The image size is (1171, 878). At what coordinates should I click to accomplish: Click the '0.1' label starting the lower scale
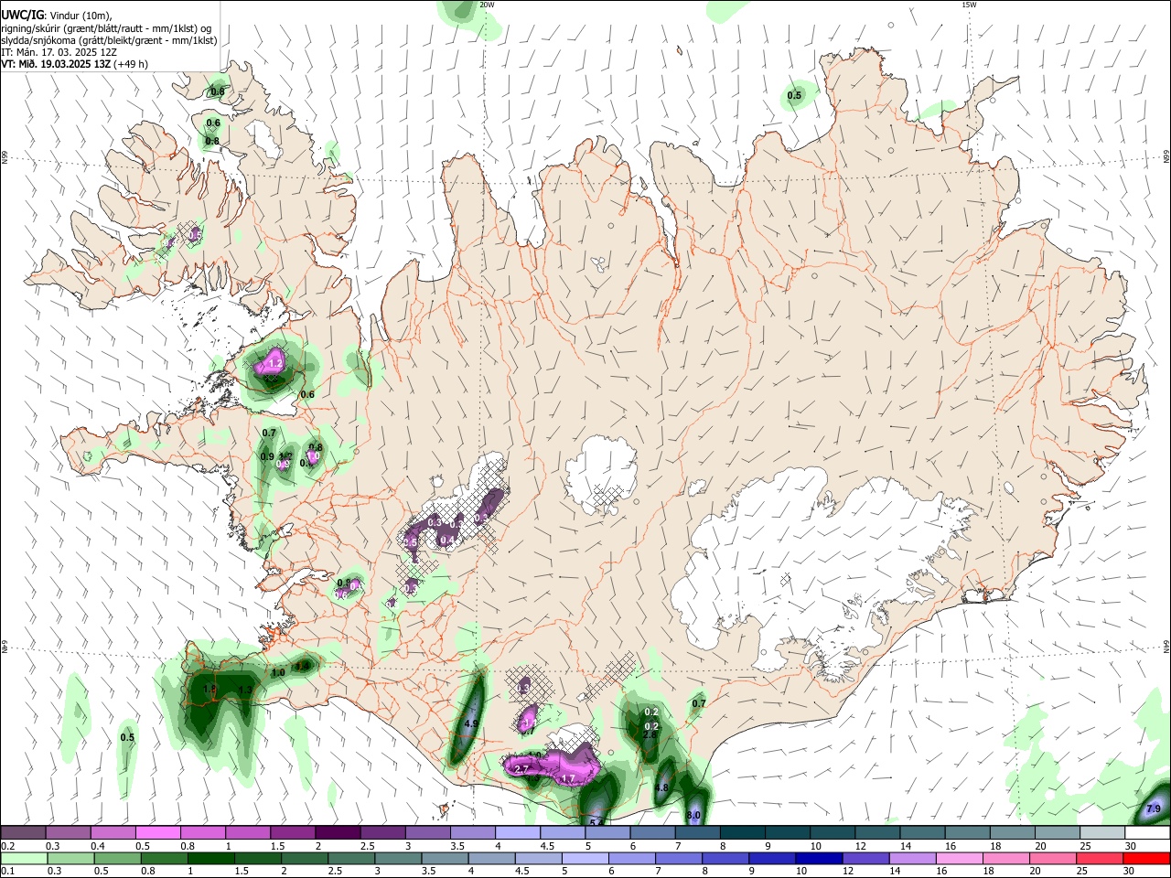[x=7, y=872]
